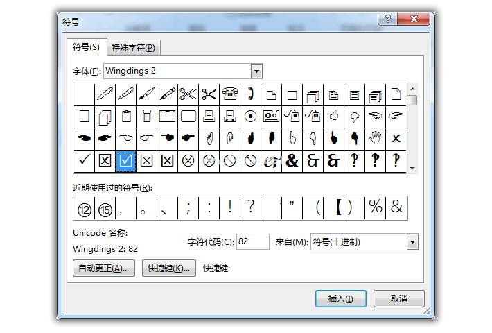492x333 pixels.
Task: Click the plain checkmark symbol
Action: [x=84, y=160]
